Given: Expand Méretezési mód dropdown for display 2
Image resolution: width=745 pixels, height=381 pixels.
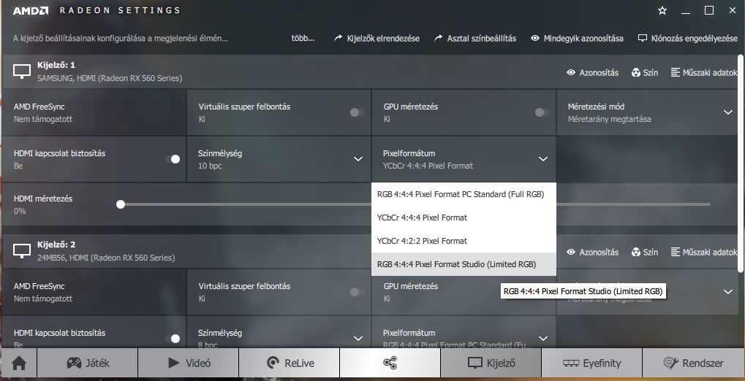Looking at the screenshot, I should pos(728,291).
